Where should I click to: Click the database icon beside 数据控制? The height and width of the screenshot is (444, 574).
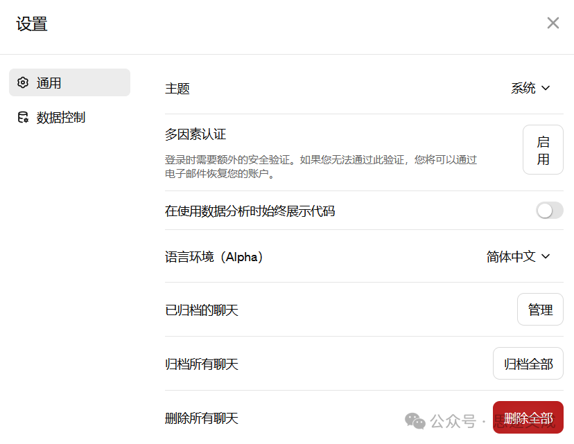[23, 118]
